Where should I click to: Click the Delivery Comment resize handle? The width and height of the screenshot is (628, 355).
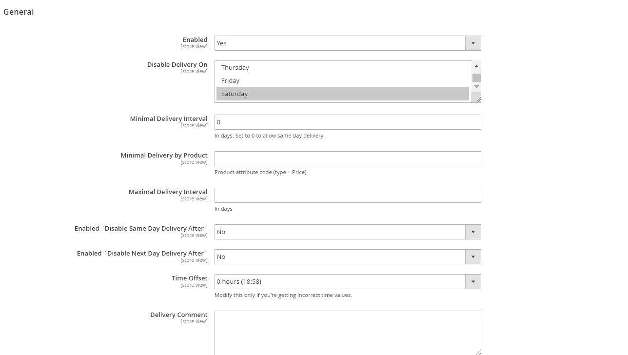pyautogui.click(x=478, y=352)
